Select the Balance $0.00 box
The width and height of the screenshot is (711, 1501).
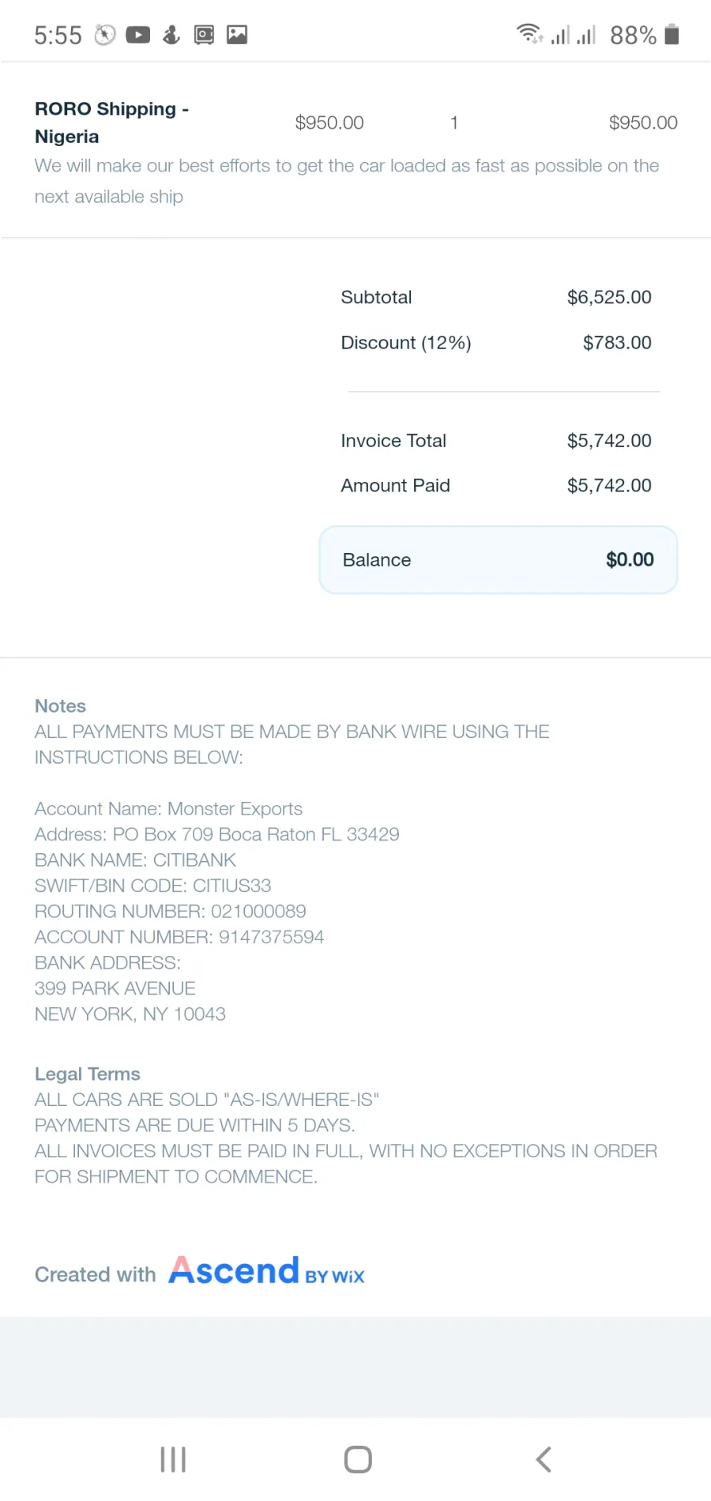[x=498, y=559]
